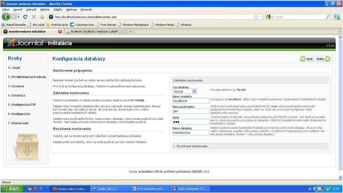343x193 pixels.
Task: Click step 3: Licencia
Action: pyautogui.click(x=16, y=86)
